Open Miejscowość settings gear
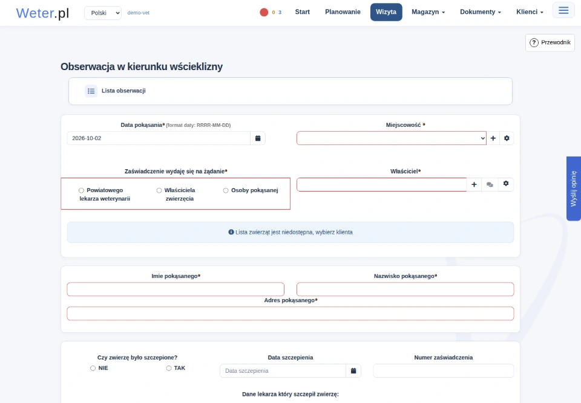 [x=507, y=138]
